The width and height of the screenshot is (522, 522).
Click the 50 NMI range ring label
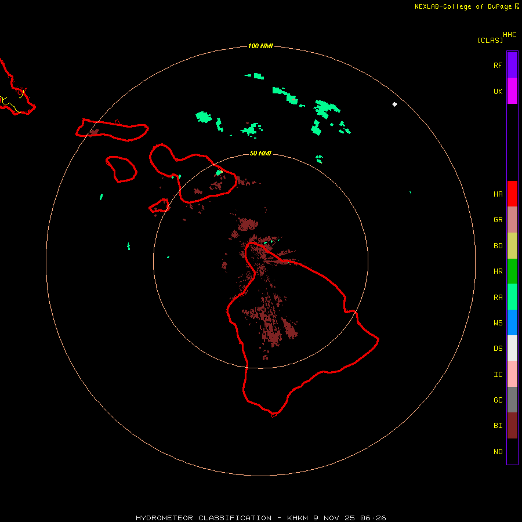click(260, 153)
